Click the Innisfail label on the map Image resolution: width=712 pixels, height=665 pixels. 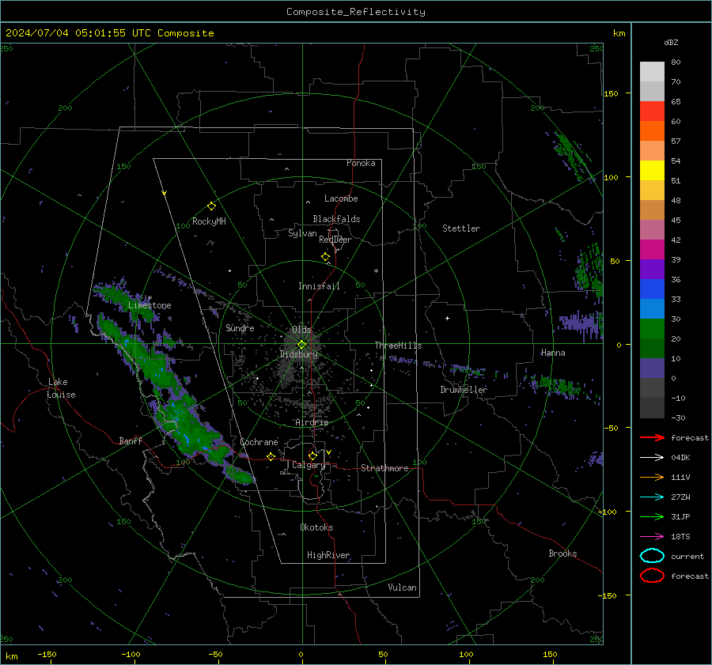pos(319,286)
